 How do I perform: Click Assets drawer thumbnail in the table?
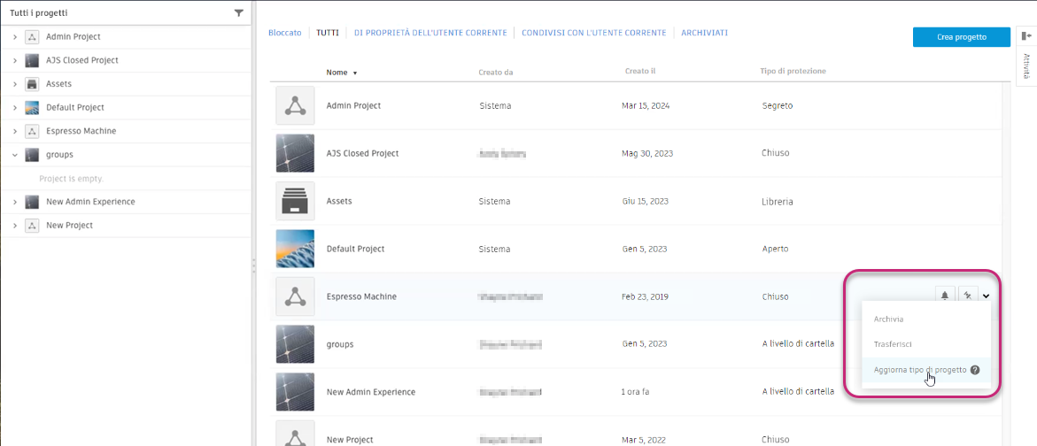tap(295, 201)
